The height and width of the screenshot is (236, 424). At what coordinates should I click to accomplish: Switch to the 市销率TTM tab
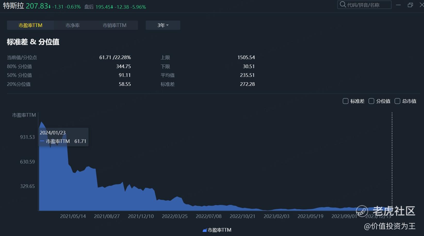(115, 25)
